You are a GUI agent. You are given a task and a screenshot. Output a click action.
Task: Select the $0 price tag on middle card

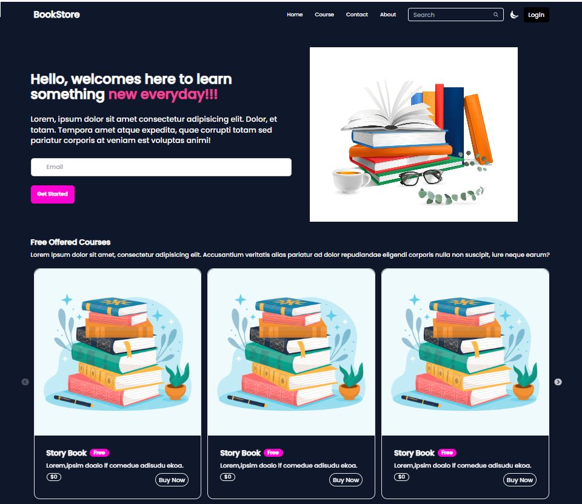click(x=227, y=477)
